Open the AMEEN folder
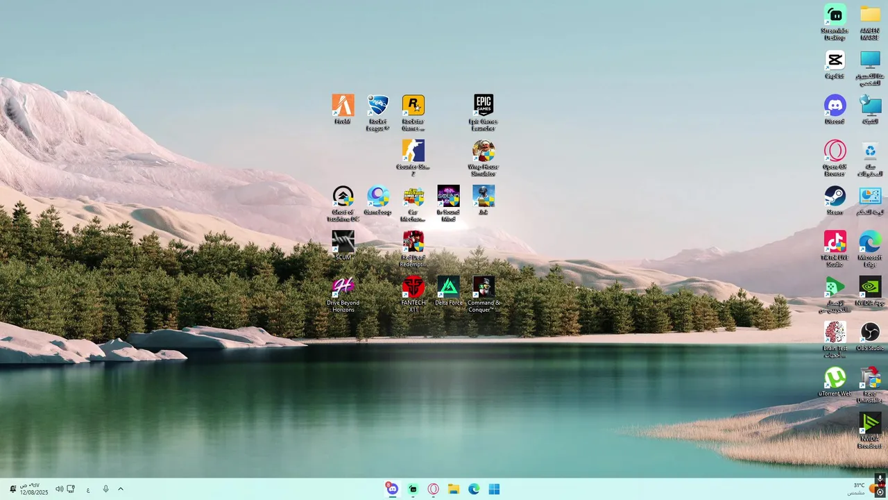The image size is (888, 500). coord(870,22)
